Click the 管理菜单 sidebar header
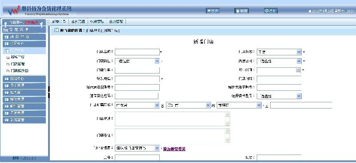Viewport: 356px width, 163px height. click(x=24, y=30)
